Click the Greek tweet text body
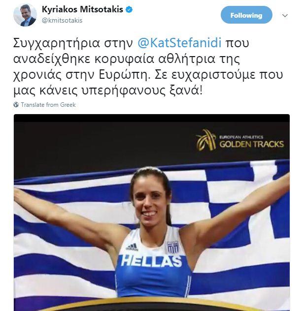 pyautogui.click(x=148, y=66)
